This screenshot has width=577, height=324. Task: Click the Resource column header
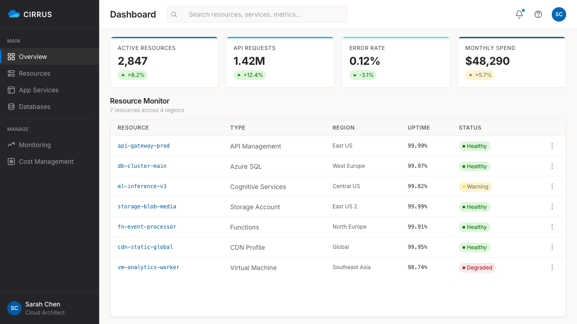[133, 128]
